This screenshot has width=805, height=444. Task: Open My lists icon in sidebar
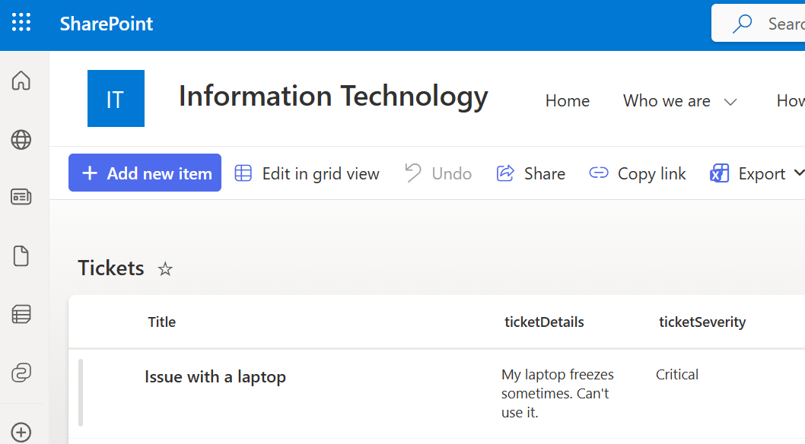tap(21, 313)
